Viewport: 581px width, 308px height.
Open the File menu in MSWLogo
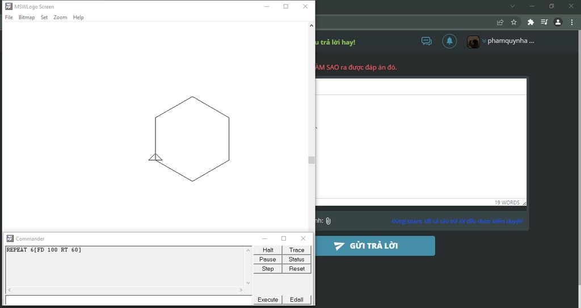9,18
